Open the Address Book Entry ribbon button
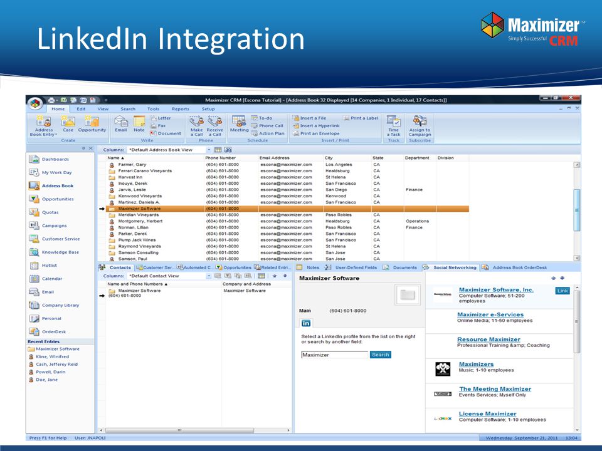 [x=43, y=126]
